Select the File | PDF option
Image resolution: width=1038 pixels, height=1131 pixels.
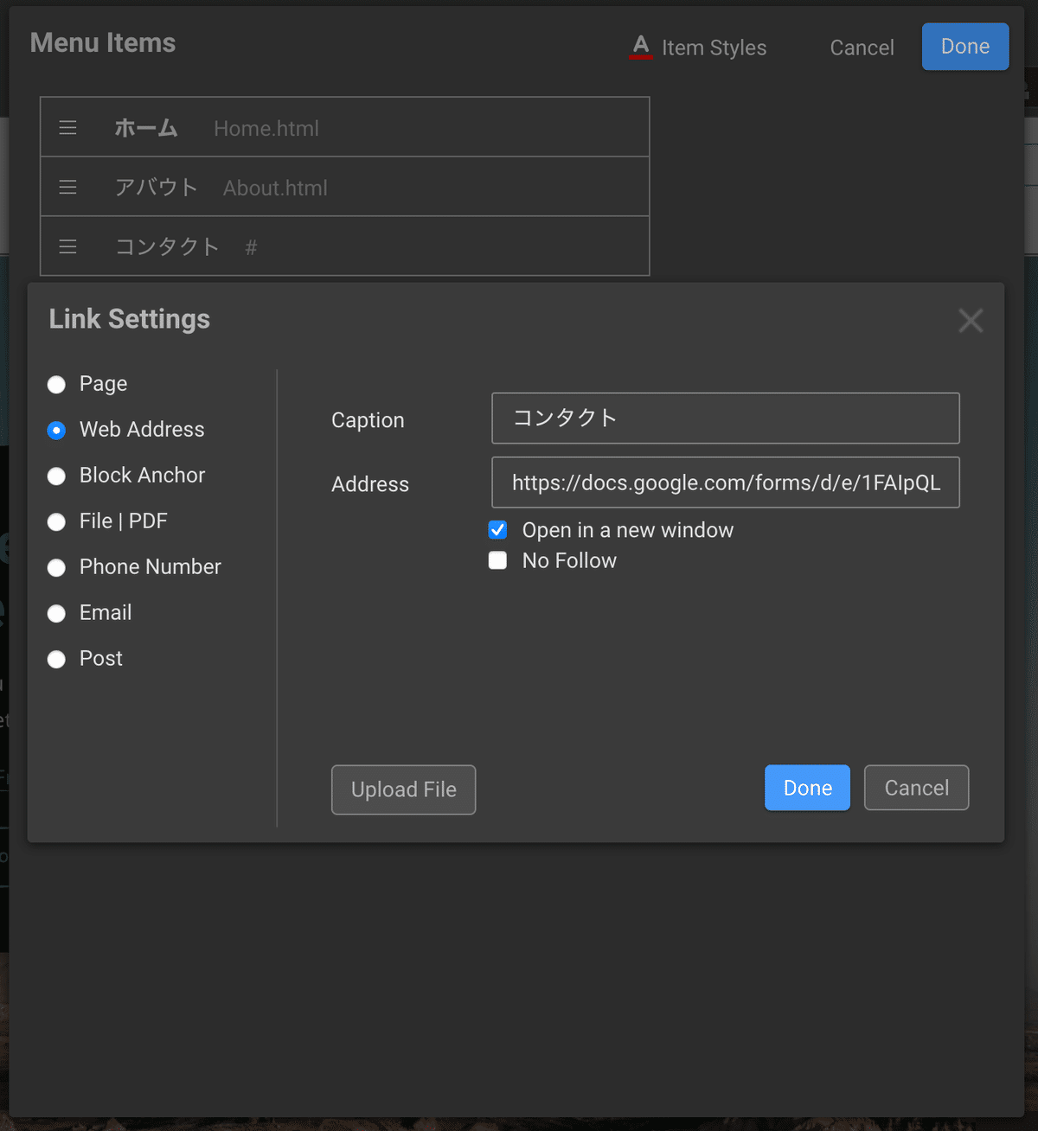(x=56, y=522)
